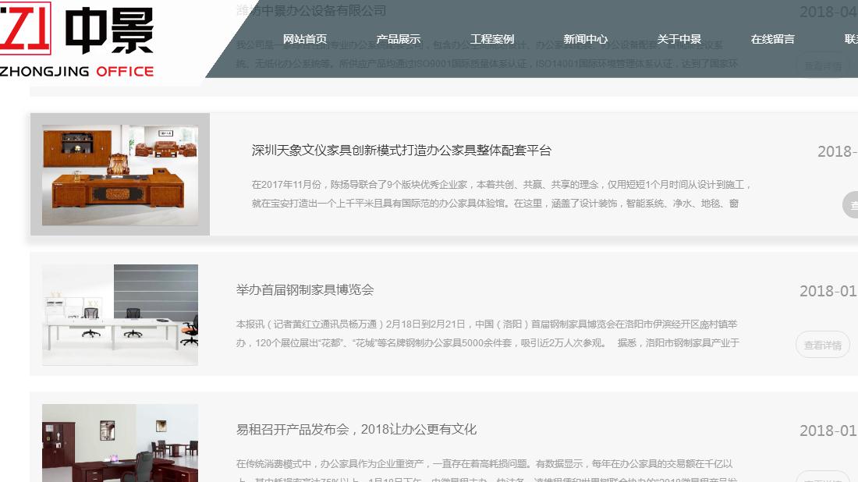Open the 联系 navigation item
The image size is (858, 482).
click(x=850, y=38)
